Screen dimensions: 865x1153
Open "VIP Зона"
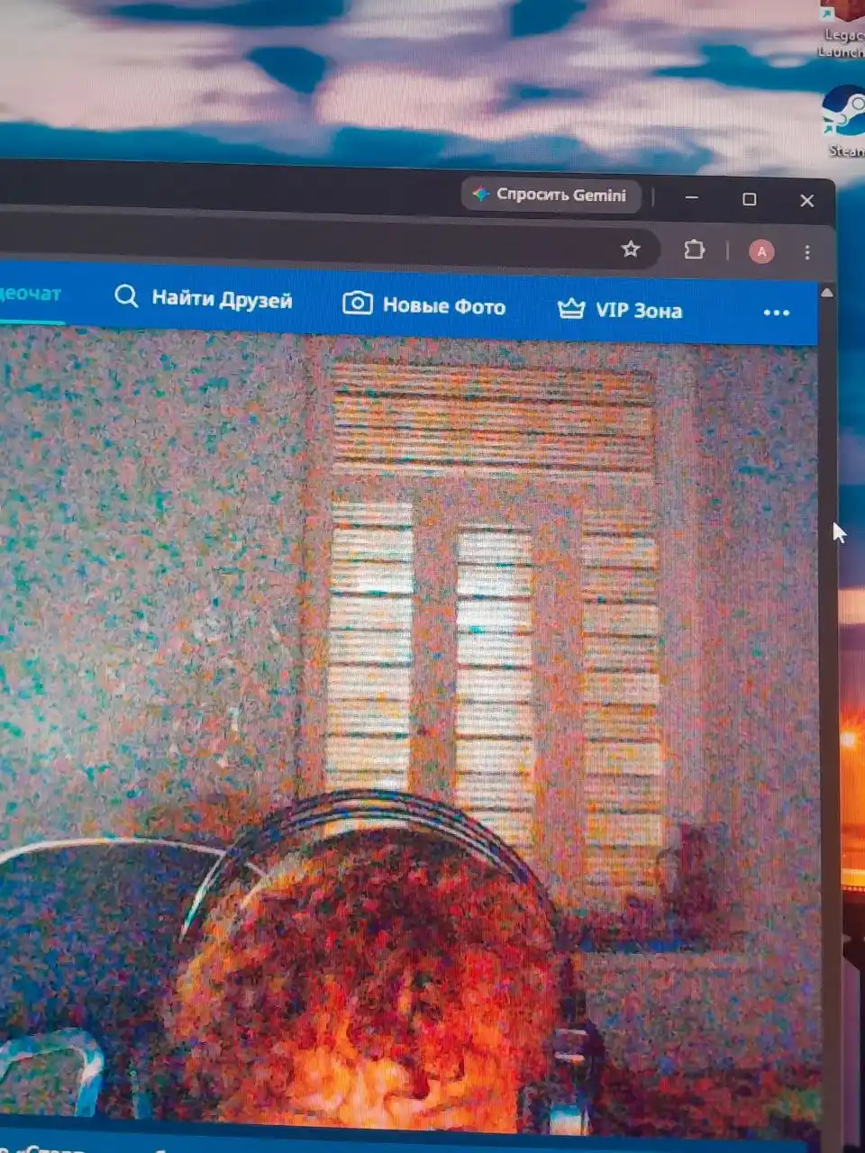pos(620,310)
